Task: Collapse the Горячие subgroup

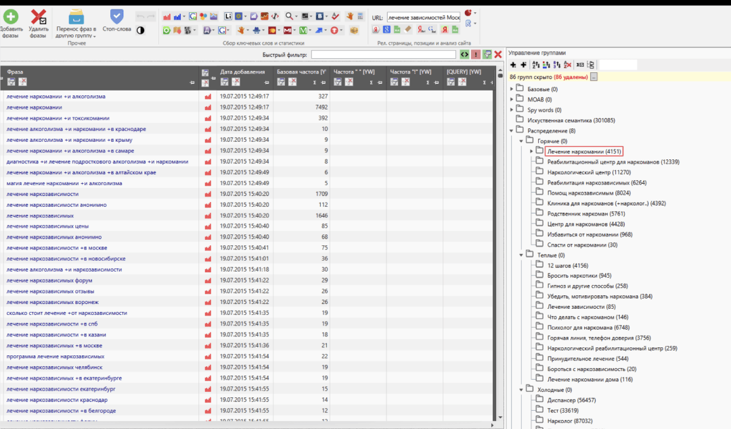Action: (521, 141)
